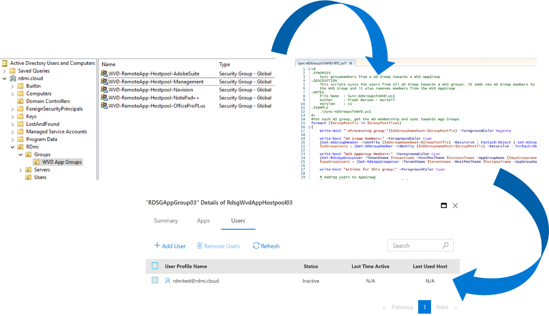This screenshot has width=549, height=316.
Task: Maximize the RDSGAppGroup03 details panel
Action: point(444,205)
